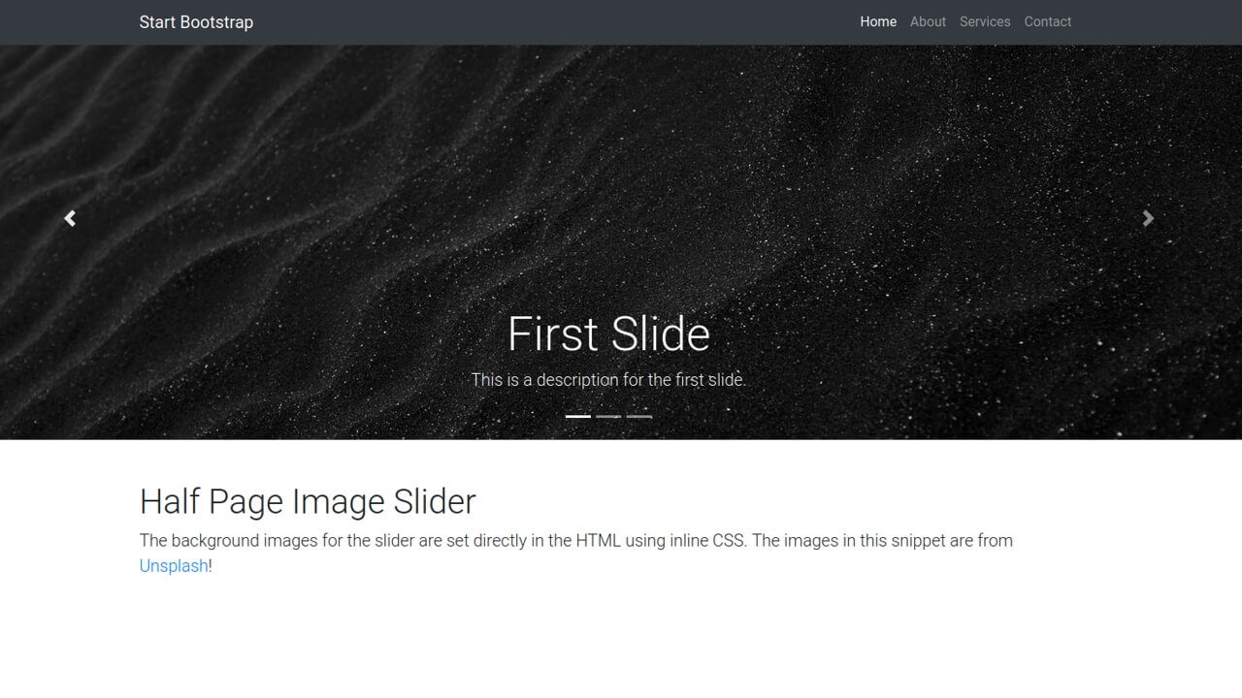Open the Unsplash hyperlink

point(173,565)
